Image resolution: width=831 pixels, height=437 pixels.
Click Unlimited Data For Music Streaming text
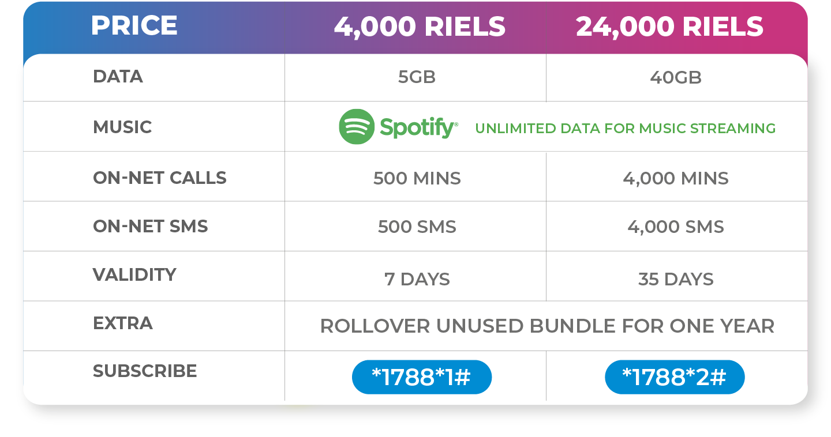coord(626,128)
